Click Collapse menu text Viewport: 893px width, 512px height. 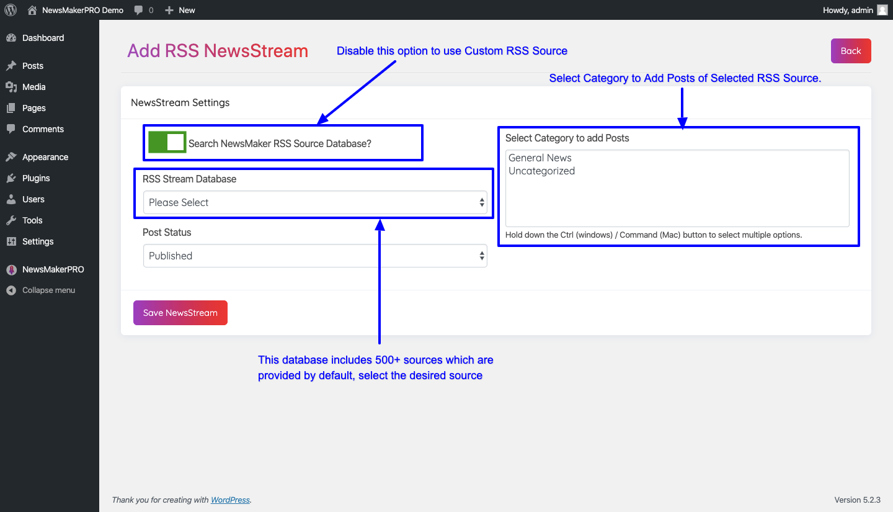pyautogui.click(x=48, y=290)
